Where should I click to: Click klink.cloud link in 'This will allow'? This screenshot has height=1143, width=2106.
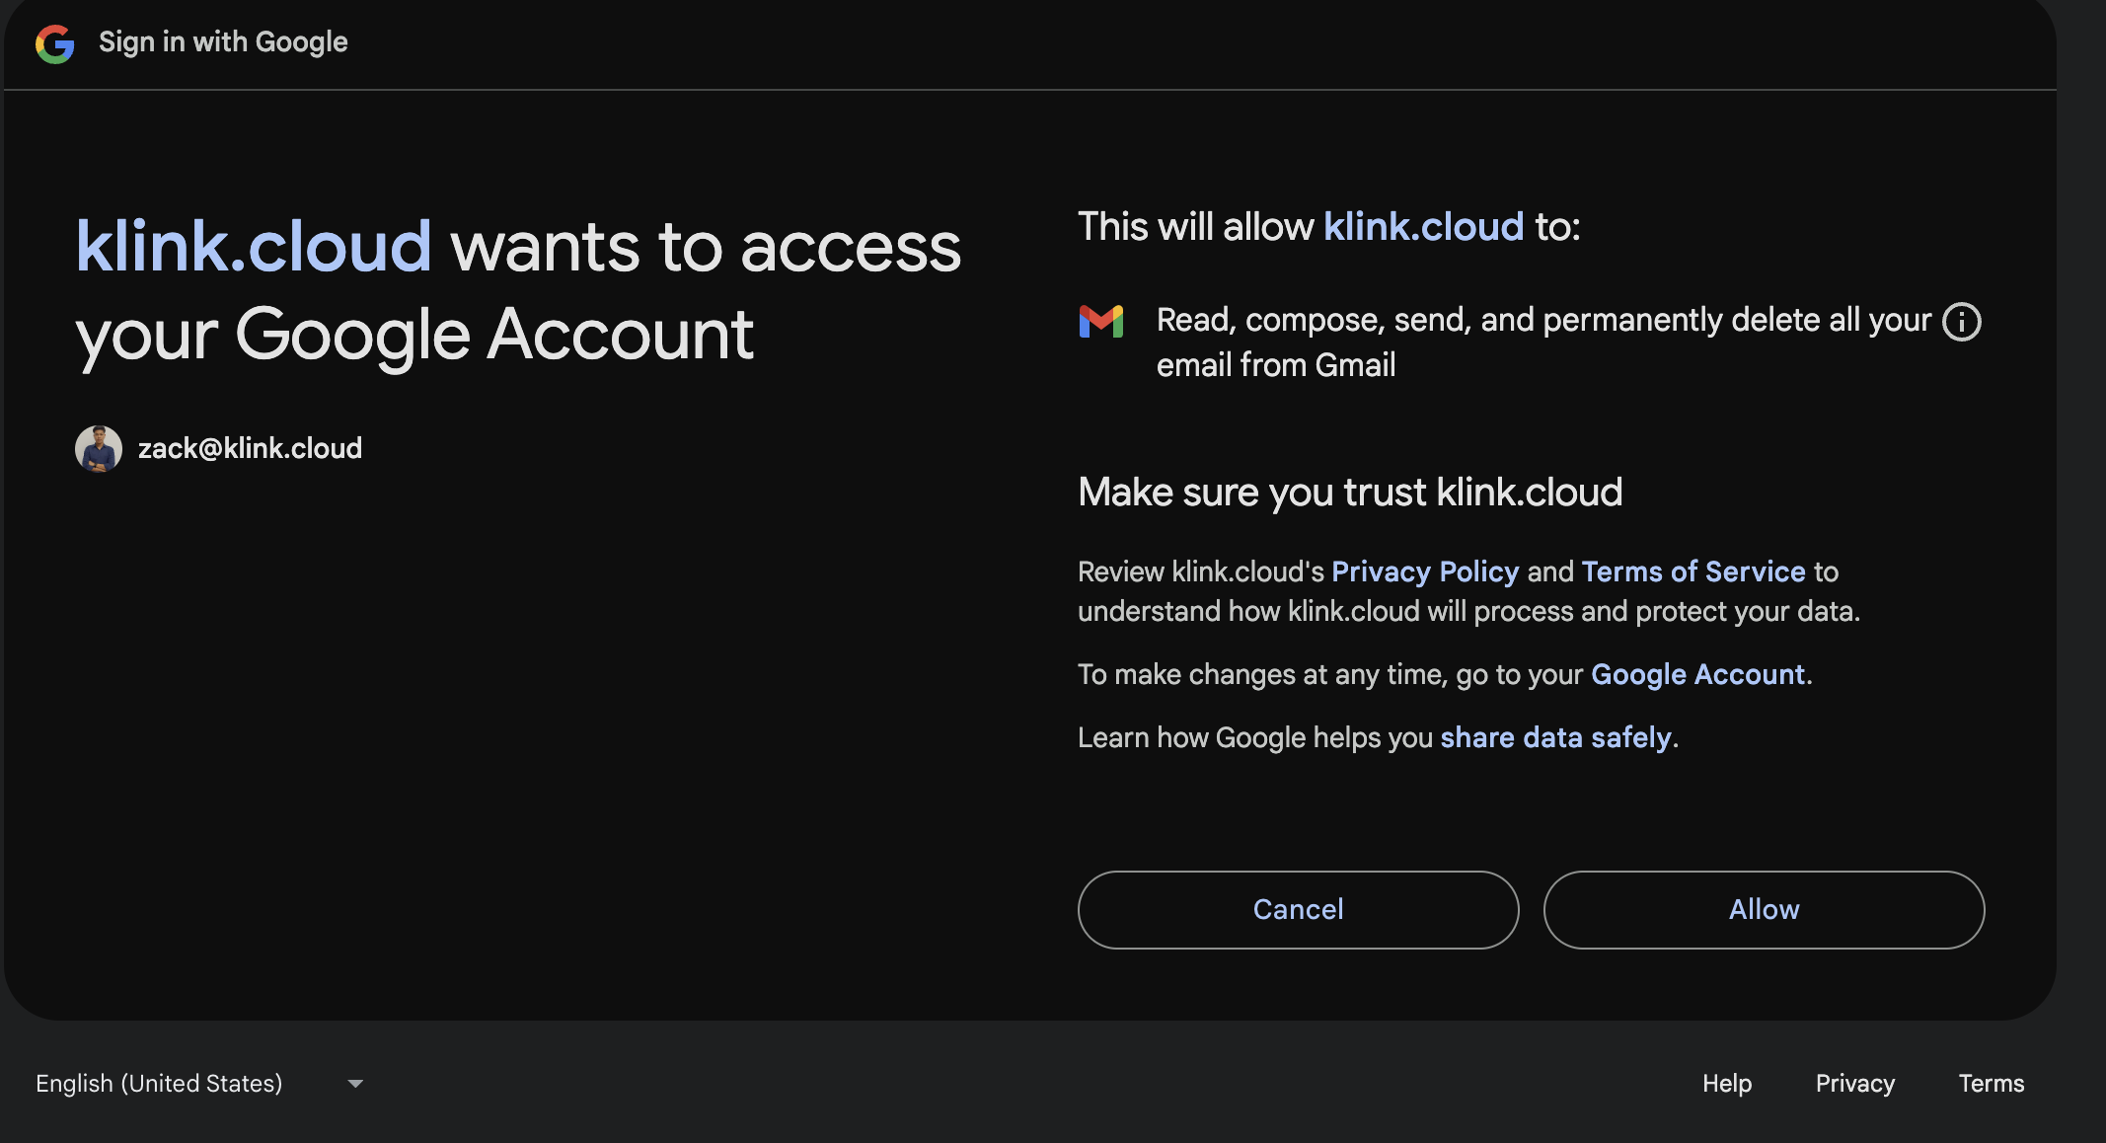(x=1423, y=227)
